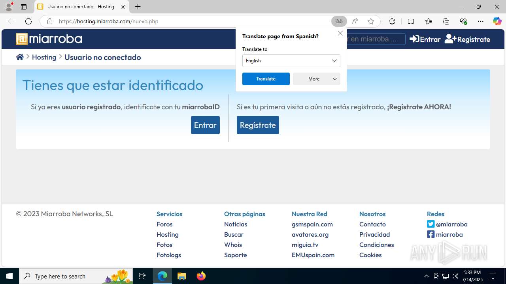Image resolution: width=506 pixels, height=284 pixels.
Task: Open the Fotos footer link
Action: (x=164, y=245)
